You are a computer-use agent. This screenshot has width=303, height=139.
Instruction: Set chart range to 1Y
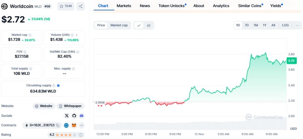tap(265, 25)
